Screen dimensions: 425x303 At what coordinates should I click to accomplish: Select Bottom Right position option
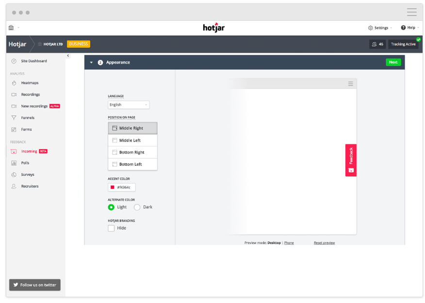tap(132, 152)
